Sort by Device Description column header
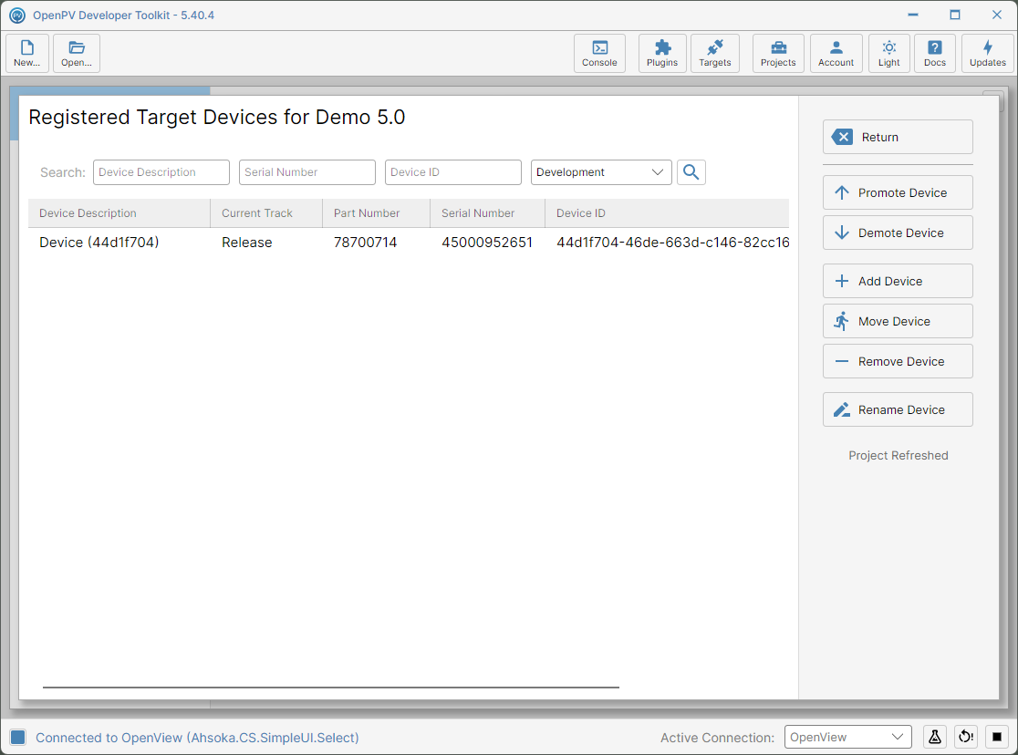The image size is (1018, 755). (119, 213)
